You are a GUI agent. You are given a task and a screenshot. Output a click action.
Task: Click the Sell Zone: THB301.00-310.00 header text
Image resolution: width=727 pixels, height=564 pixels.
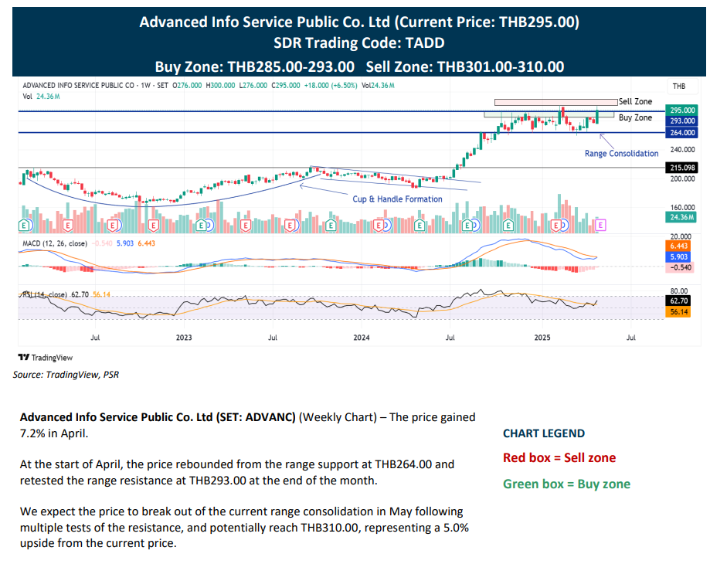(465, 66)
